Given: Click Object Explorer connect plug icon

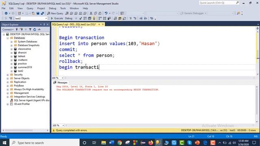Looking at the screenshot, I should click(17, 30).
